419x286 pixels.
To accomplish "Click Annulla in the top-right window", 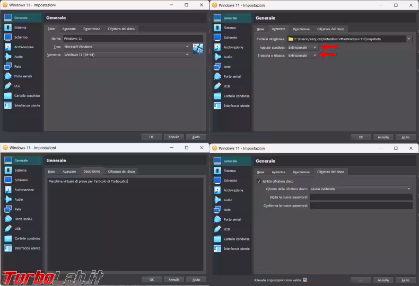I will (383, 137).
